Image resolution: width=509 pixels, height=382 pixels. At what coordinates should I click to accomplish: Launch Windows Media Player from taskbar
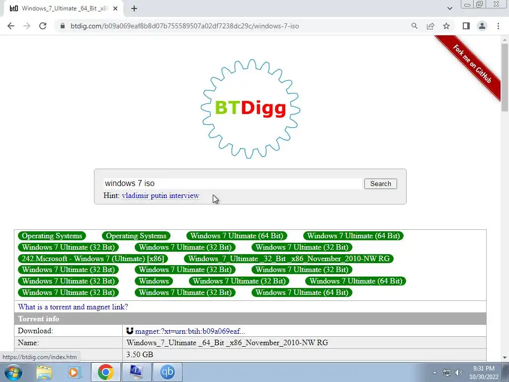[x=74, y=372]
